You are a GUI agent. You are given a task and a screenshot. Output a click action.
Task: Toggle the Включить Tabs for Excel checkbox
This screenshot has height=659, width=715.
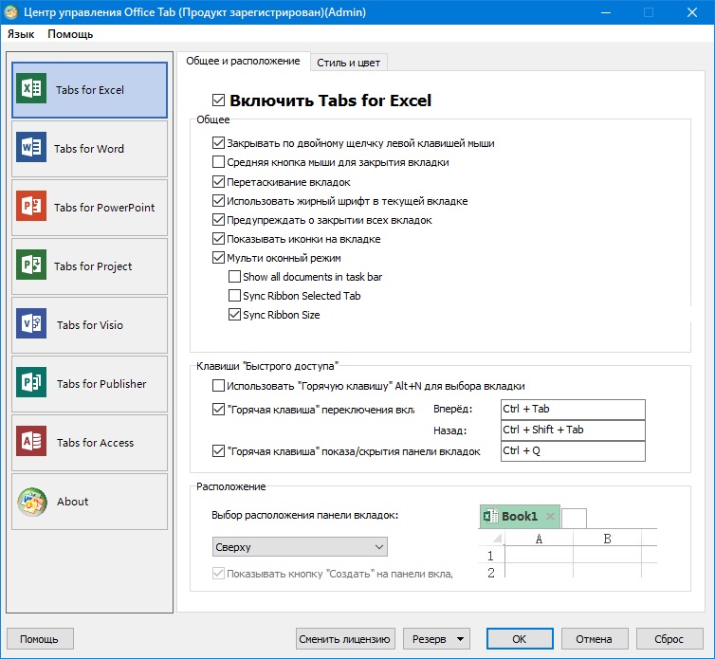click(219, 101)
